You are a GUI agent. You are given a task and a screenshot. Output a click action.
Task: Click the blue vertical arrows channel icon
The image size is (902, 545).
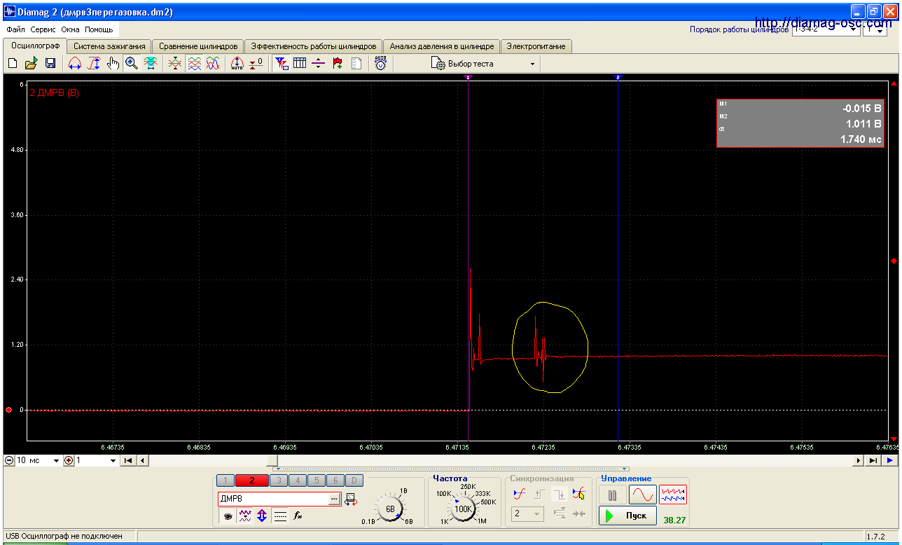click(262, 516)
